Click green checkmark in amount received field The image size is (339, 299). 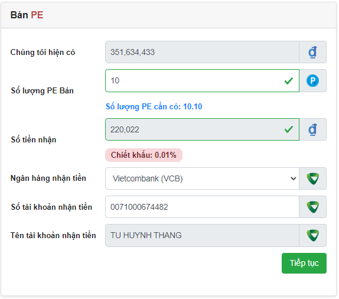[x=289, y=129]
